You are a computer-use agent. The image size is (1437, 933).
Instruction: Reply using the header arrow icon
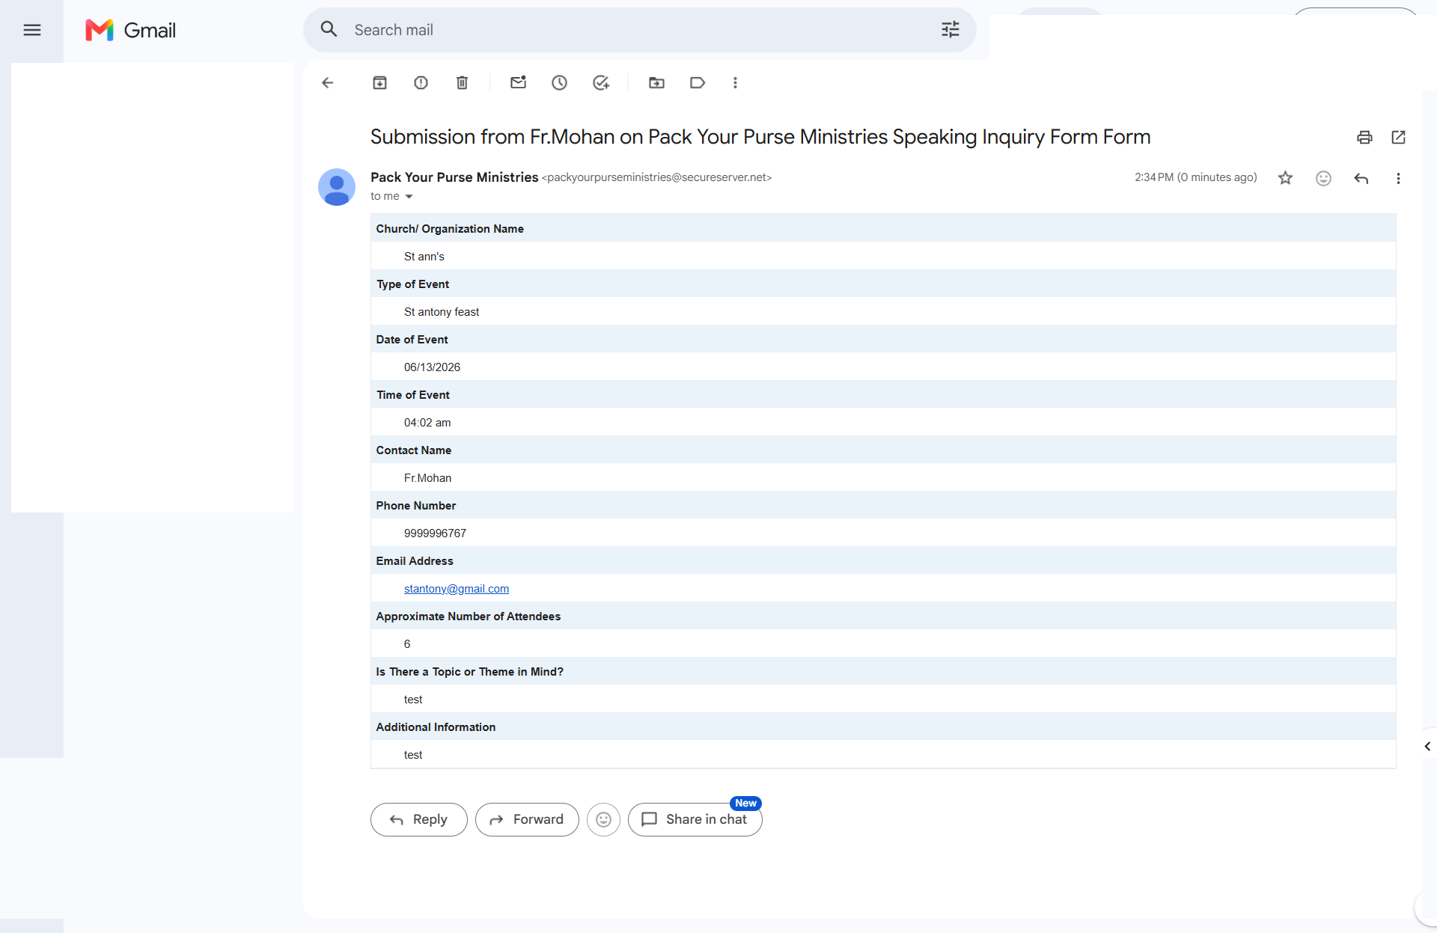click(x=1361, y=178)
